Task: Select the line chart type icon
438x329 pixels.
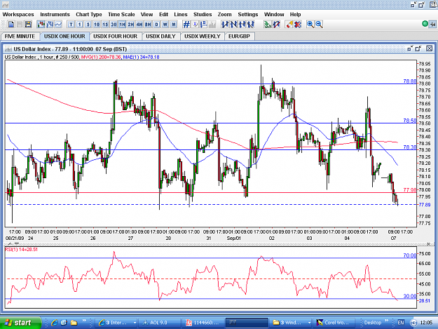Action: click(58, 25)
